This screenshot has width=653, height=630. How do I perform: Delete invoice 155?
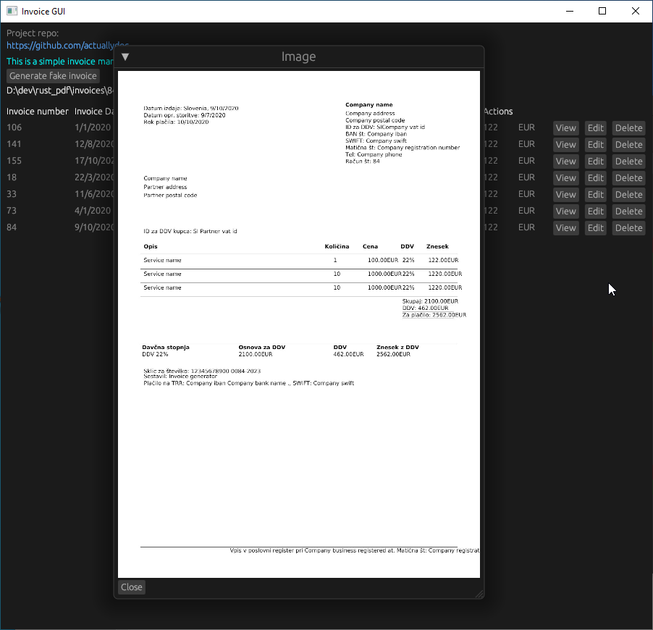pos(629,161)
